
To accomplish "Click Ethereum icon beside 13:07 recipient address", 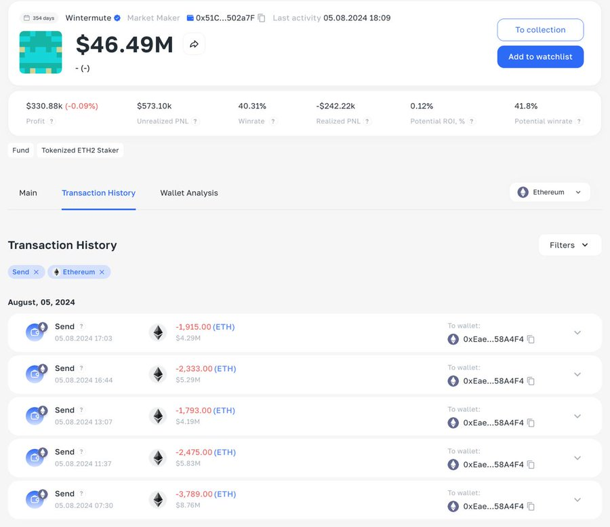I will coord(453,423).
